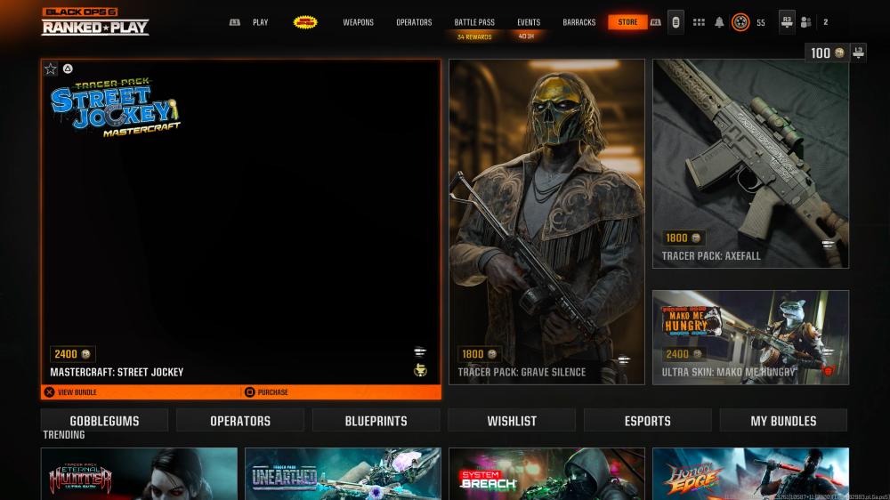
Task: Open the player rank emblem icon
Action: [740, 22]
